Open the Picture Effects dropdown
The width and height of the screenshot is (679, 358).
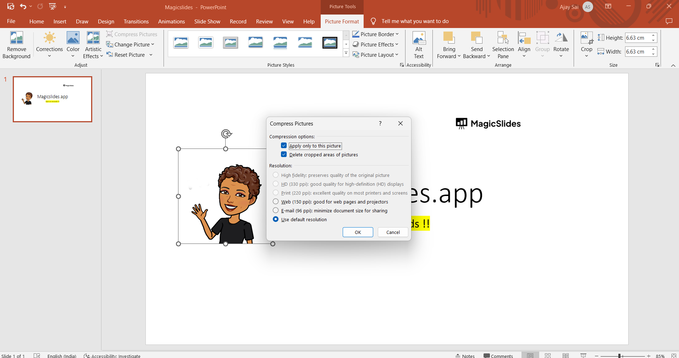tap(376, 44)
